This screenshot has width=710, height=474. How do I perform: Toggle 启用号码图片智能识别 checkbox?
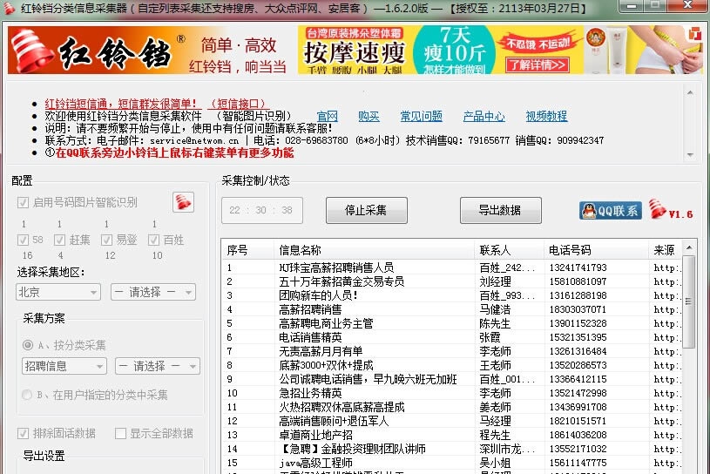click(x=24, y=202)
